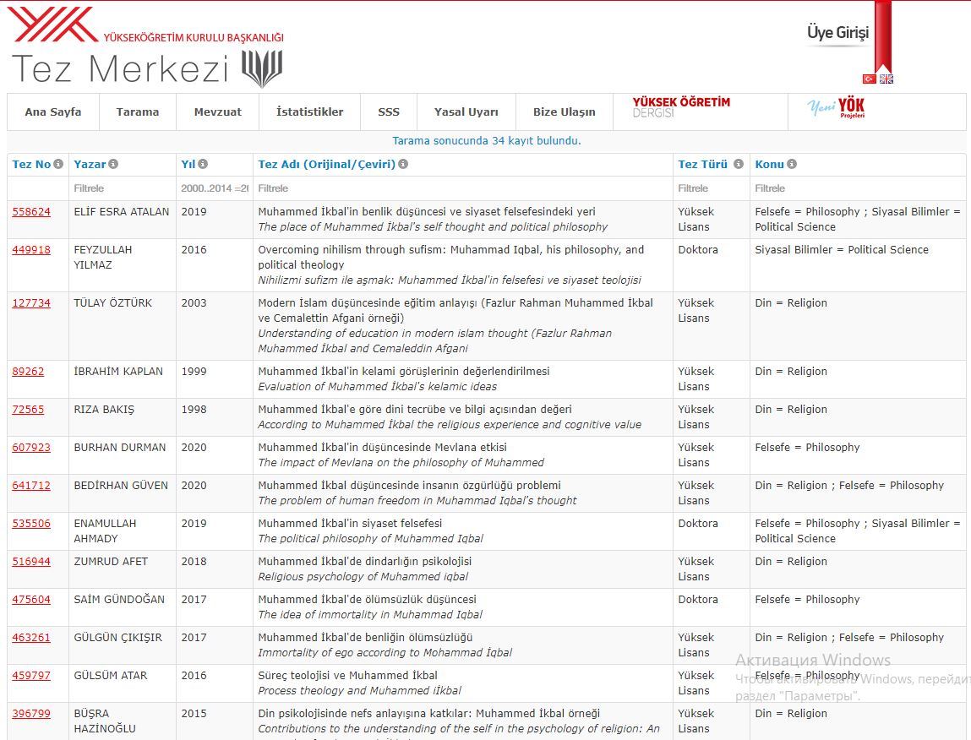This screenshot has width=971, height=740.
Task: Select author name RIZA BAKIŞ
Action: [x=104, y=410]
